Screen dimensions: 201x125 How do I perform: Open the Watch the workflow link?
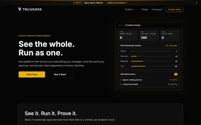[117, 3]
